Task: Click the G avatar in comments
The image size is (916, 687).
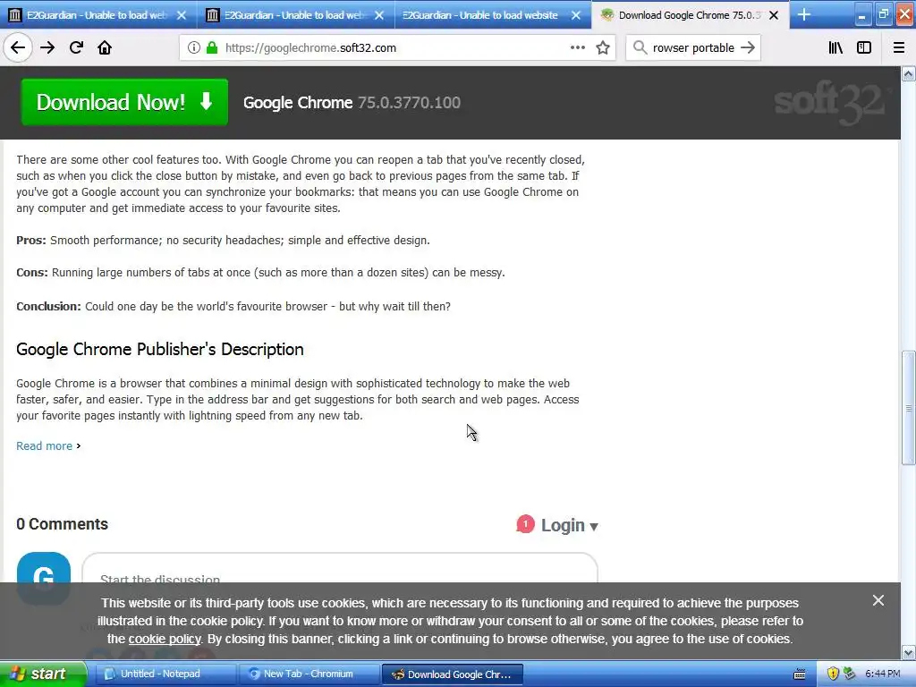Action: coord(44,578)
